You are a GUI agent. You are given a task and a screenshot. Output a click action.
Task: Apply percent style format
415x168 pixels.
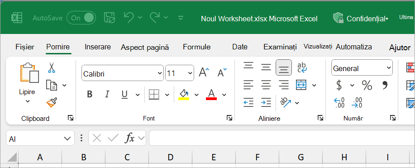(x=367, y=85)
